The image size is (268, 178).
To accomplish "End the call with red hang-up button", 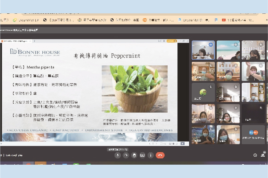I will (160, 155).
